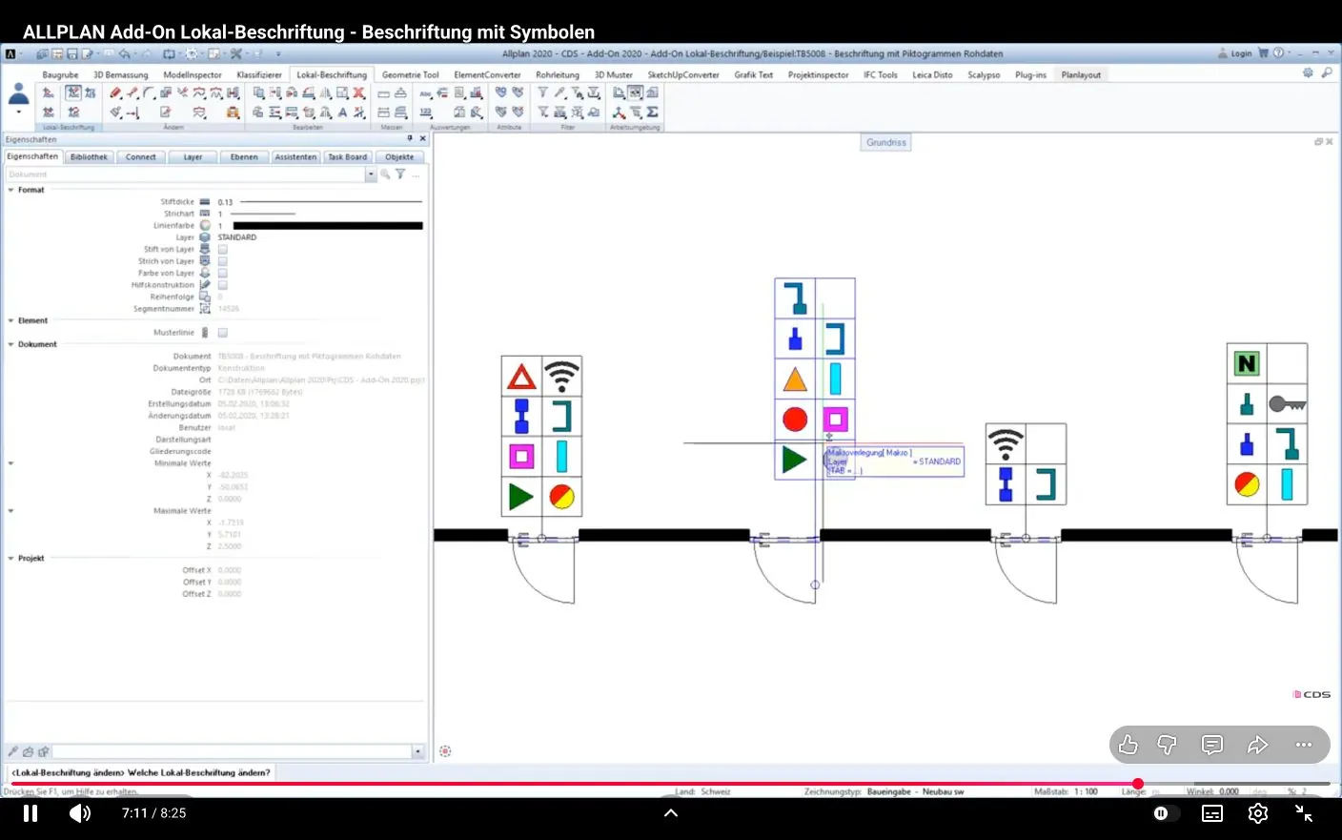Like the video with thumbs up
Viewport: 1342px width, 840px height.
tap(1128, 745)
